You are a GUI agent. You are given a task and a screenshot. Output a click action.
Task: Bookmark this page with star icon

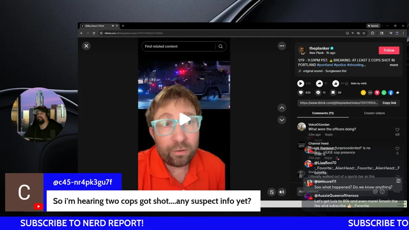[x=364, y=33]
